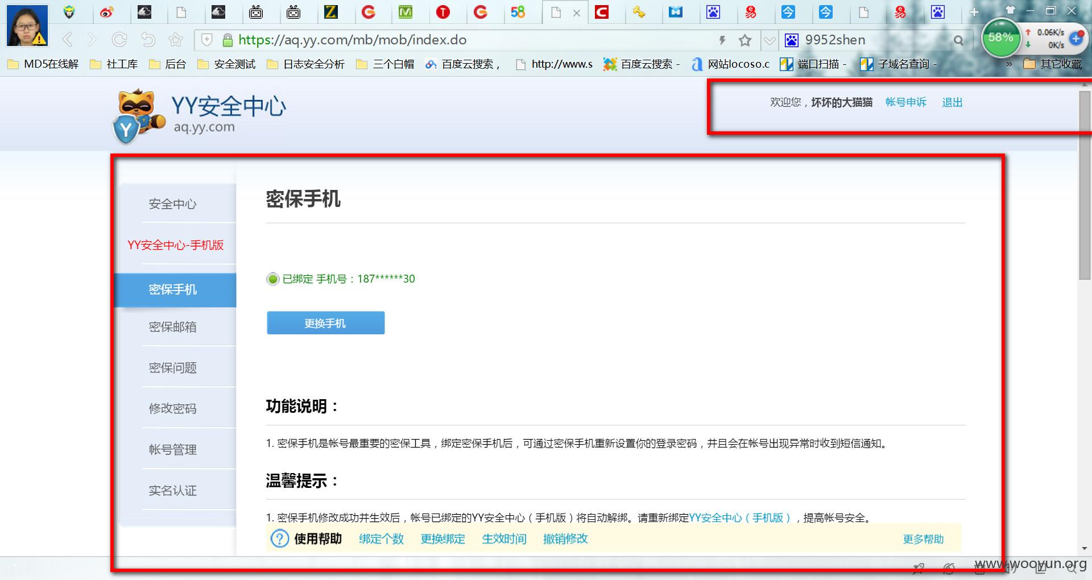Click the page vertical scrollbar thumb

1085,185
